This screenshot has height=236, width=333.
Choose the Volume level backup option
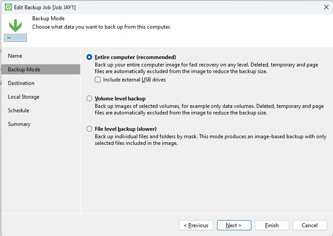click(x=90, y=99)
